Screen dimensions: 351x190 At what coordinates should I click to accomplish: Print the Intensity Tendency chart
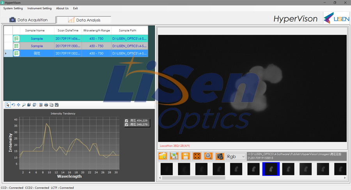coord(46,105)
